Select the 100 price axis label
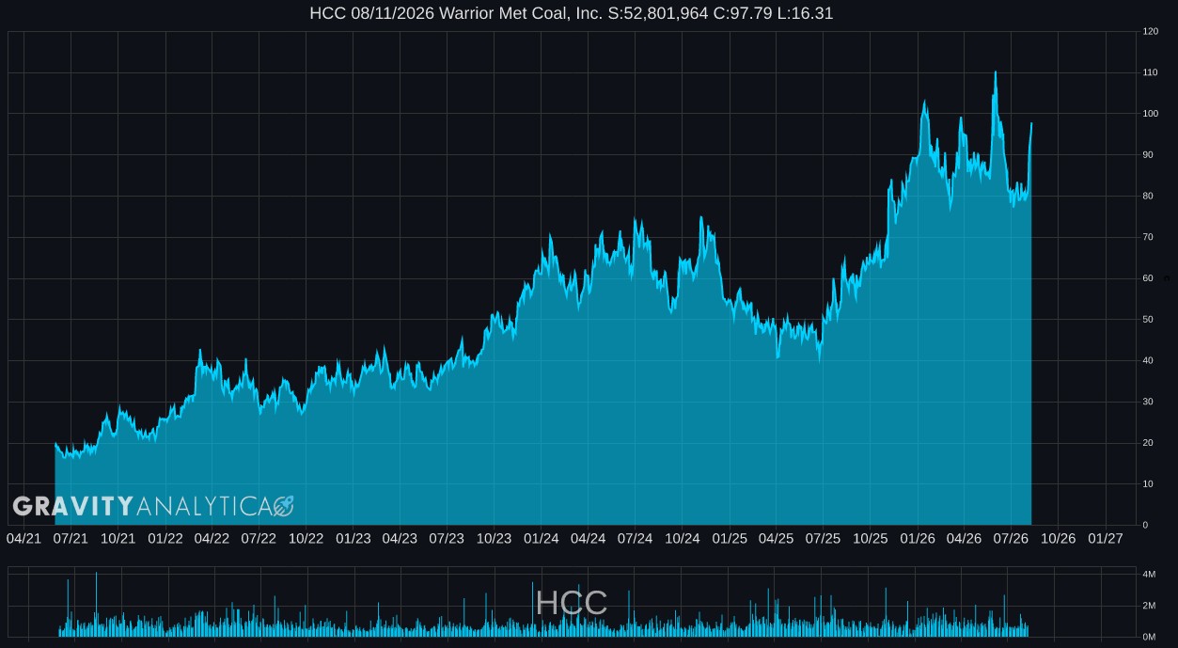The image size is (1178, 648). tap(1150, 114)
